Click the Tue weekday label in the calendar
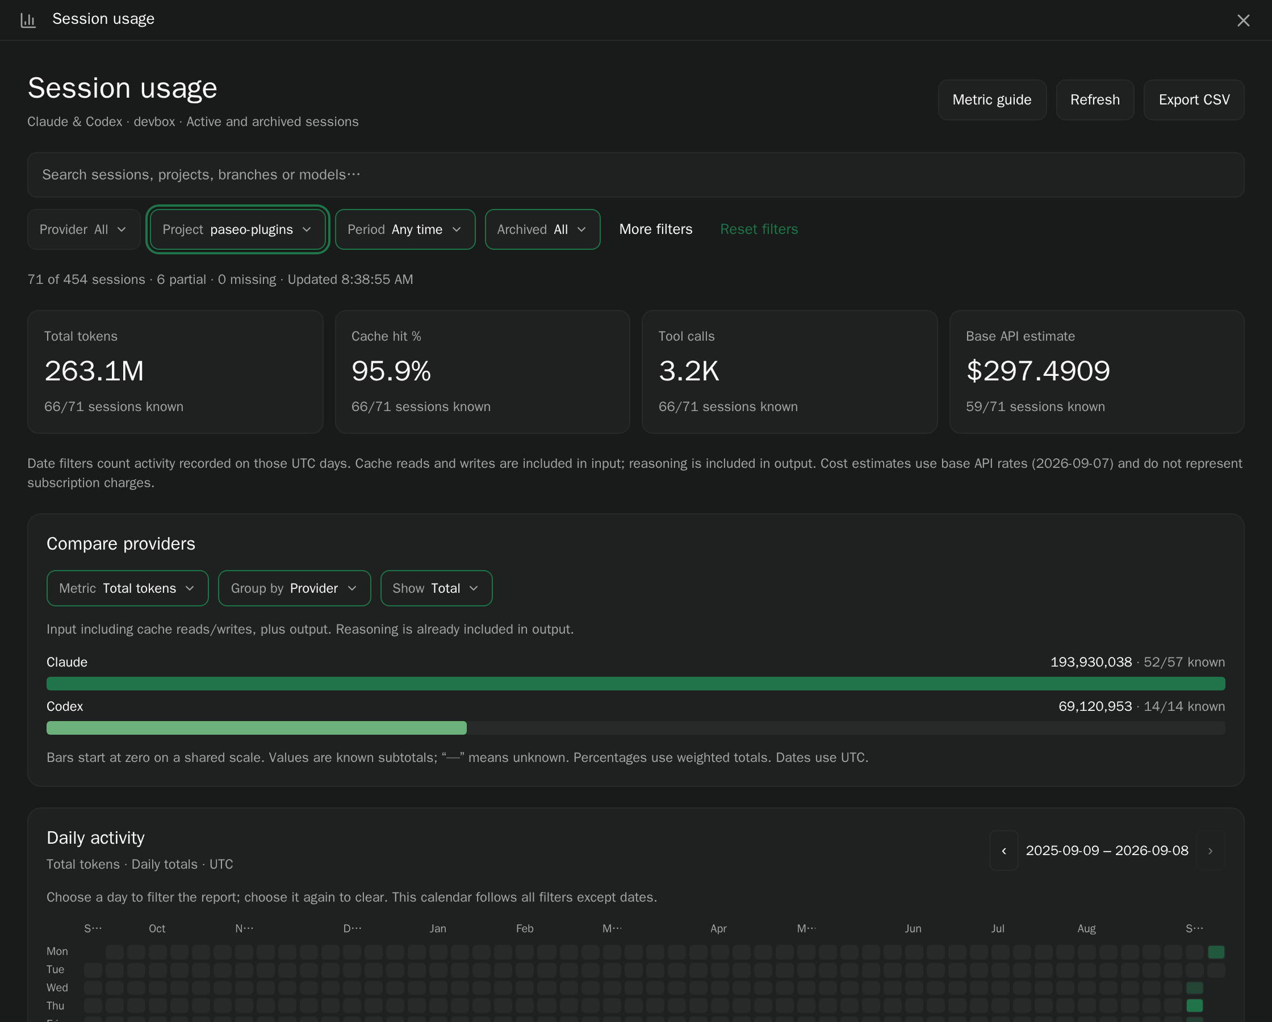The image size is (1272, 1022). pos(56,970)
